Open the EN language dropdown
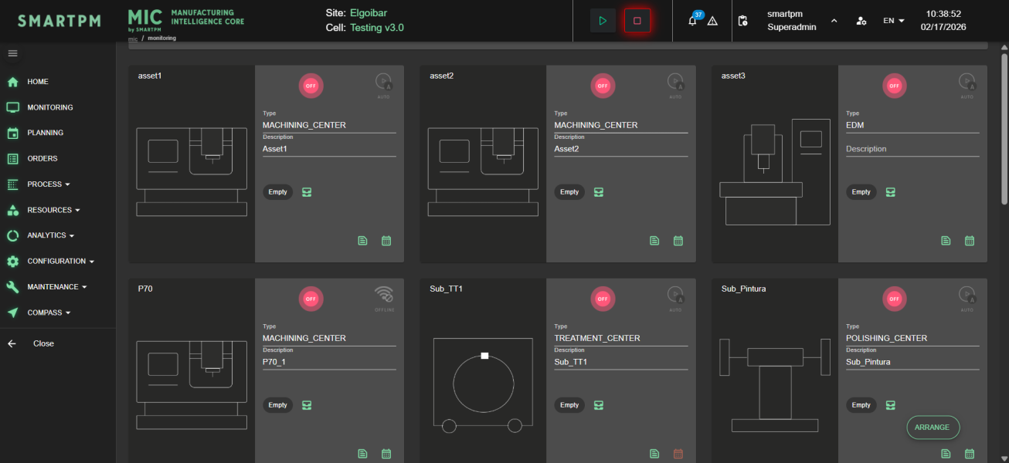This screenshot has width=1009, height=463. coord(893,21)
